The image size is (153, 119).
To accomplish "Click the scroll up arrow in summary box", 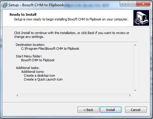I will click(135, 45).
